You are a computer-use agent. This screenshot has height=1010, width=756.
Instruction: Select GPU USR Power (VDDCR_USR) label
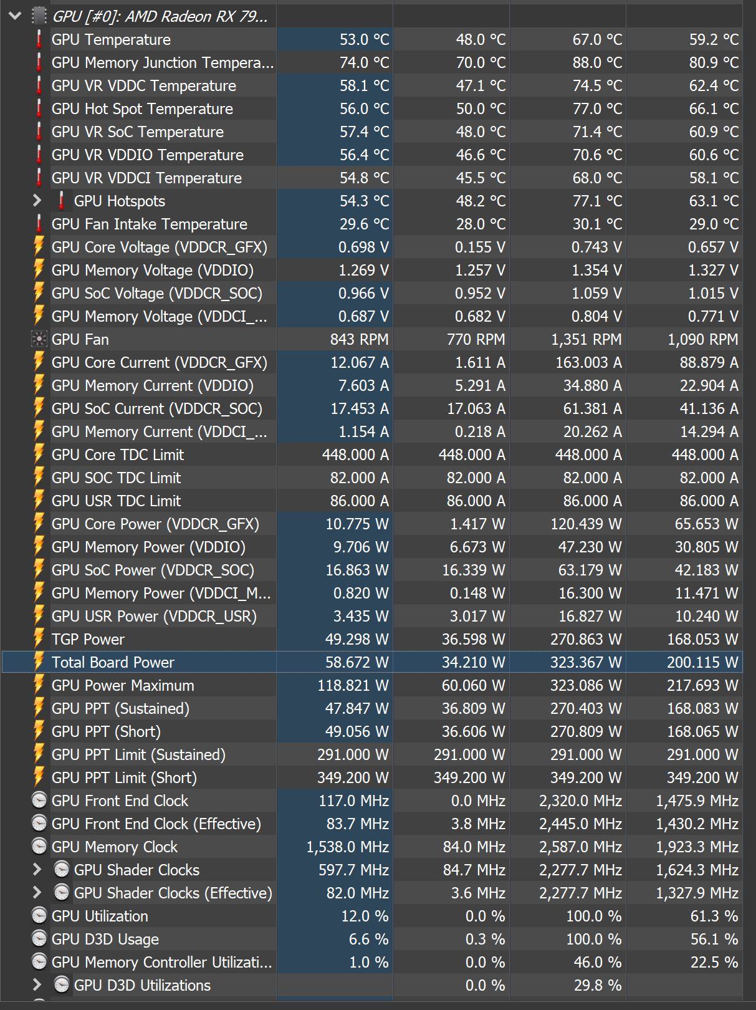(x=154, y=616)
